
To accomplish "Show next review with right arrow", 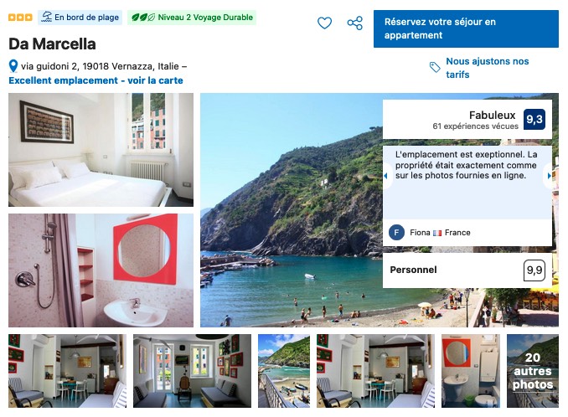I will click(550, 176).
